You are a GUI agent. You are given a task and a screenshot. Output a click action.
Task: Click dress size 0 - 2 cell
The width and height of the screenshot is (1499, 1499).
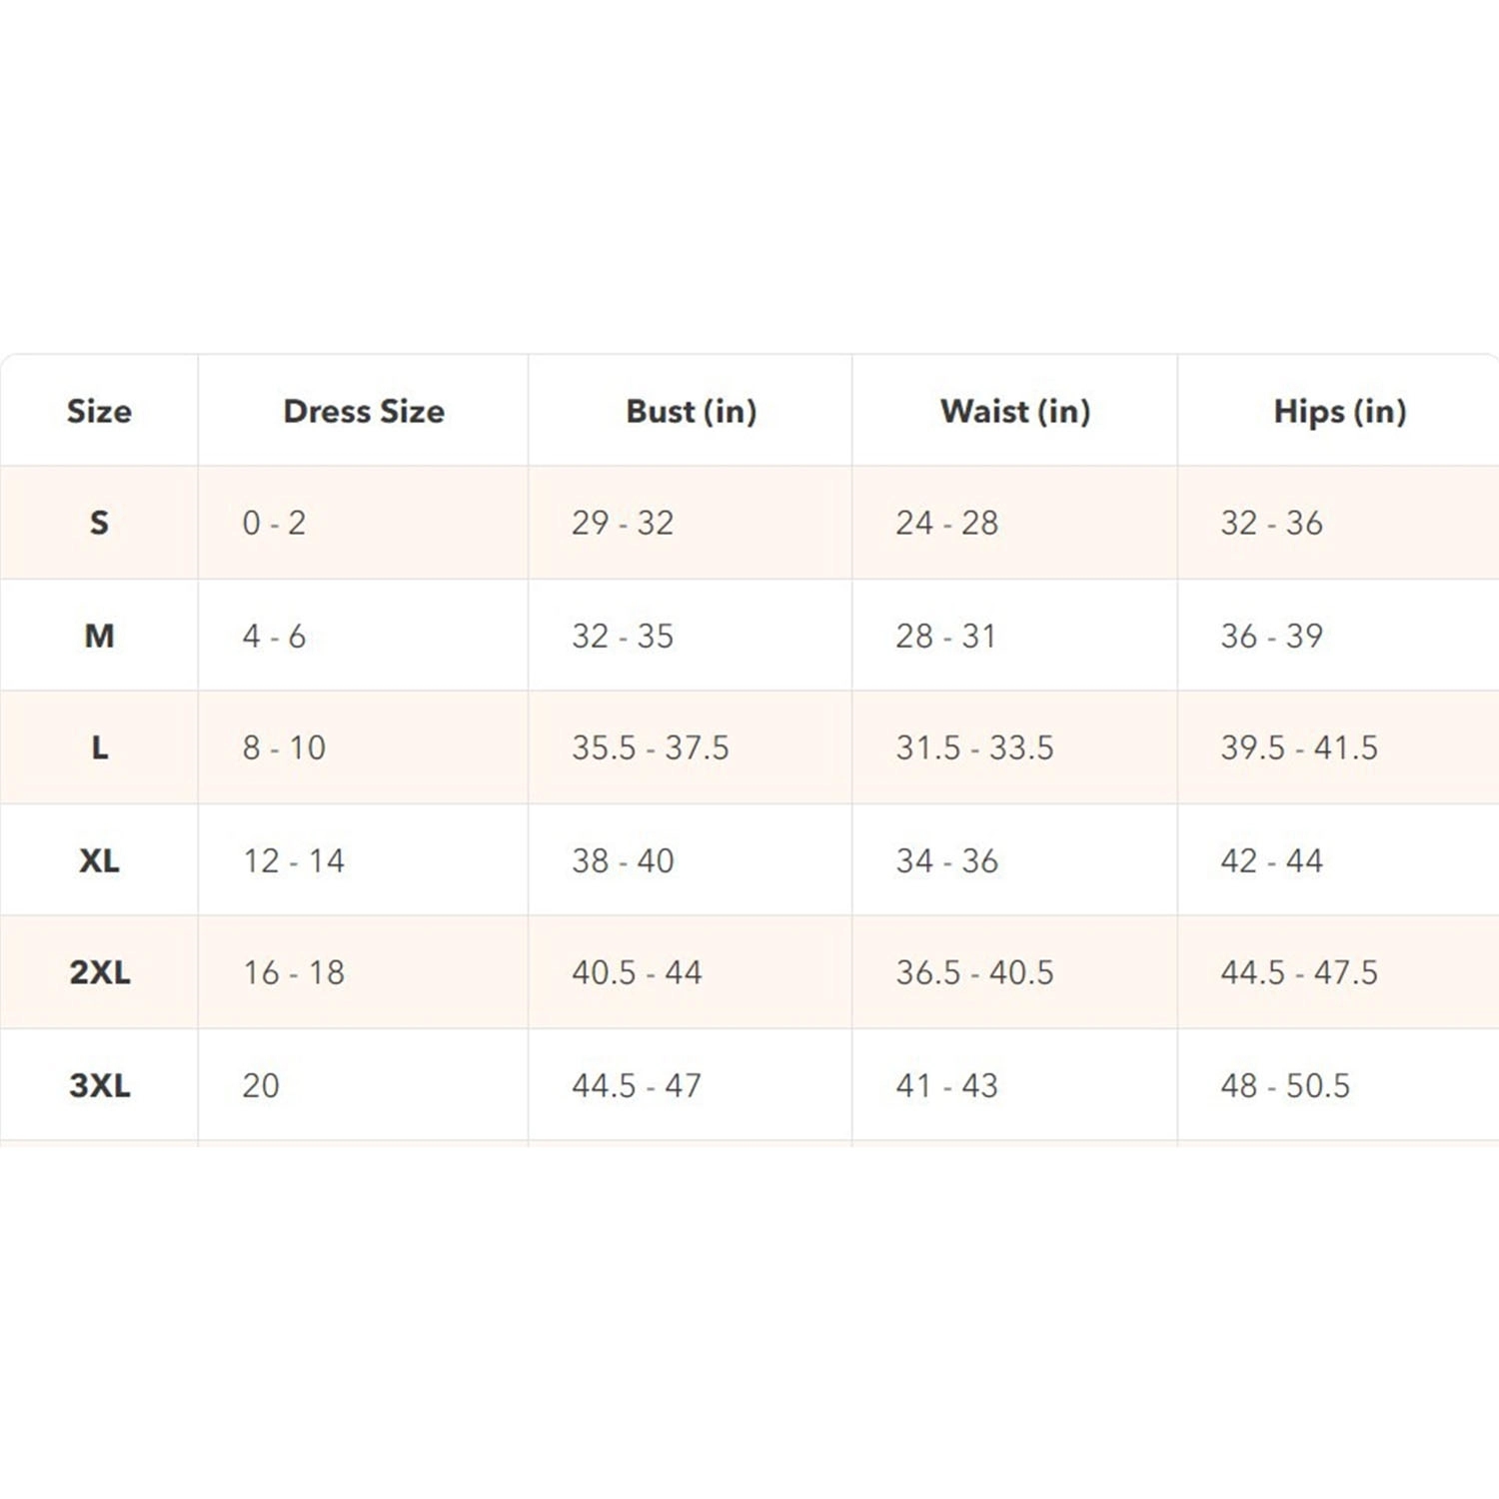point(274,523)
